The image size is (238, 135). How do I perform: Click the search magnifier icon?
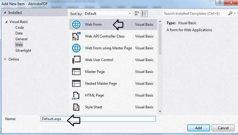[x=230, y=14]
